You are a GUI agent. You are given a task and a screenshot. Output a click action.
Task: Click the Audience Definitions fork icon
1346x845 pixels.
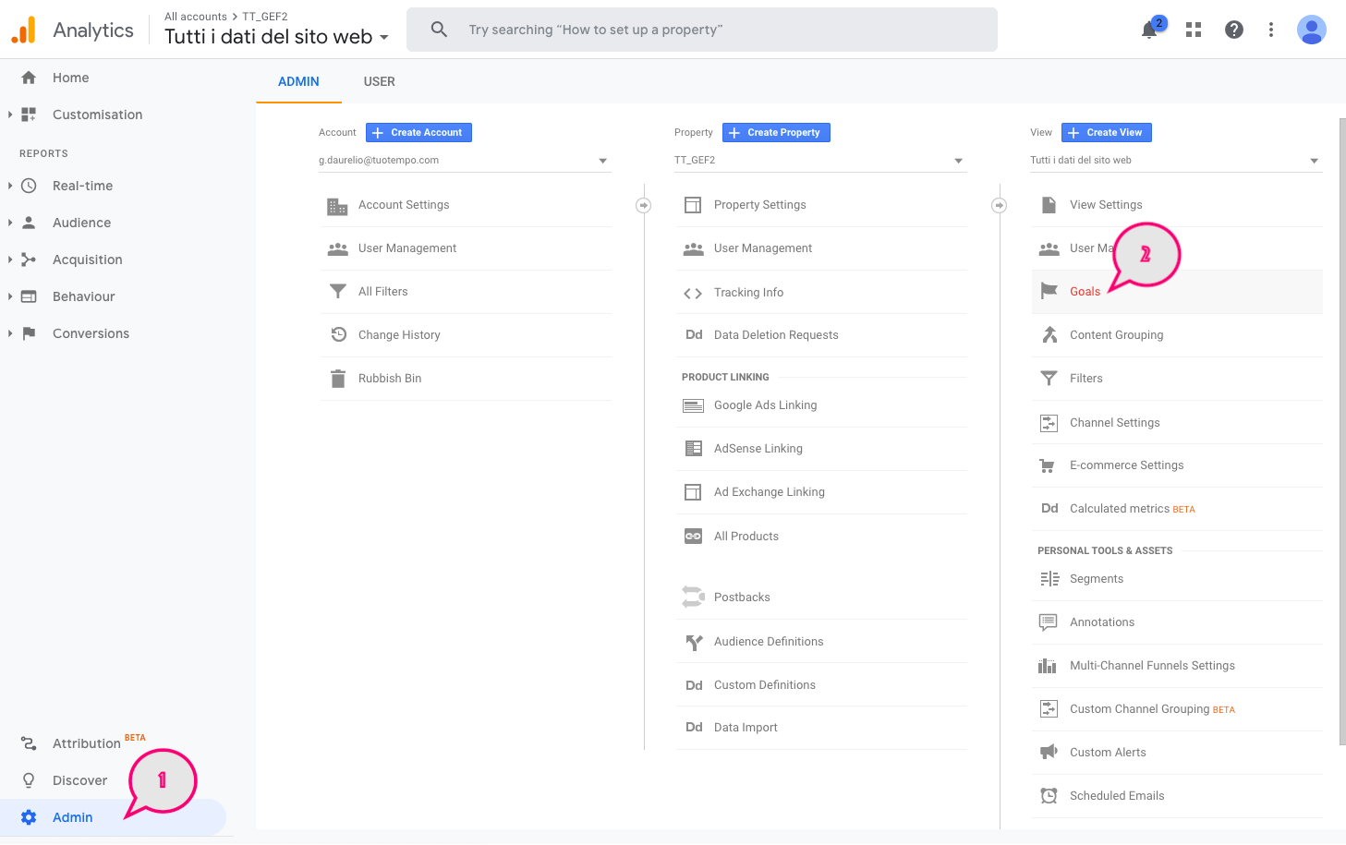[694, 642]
